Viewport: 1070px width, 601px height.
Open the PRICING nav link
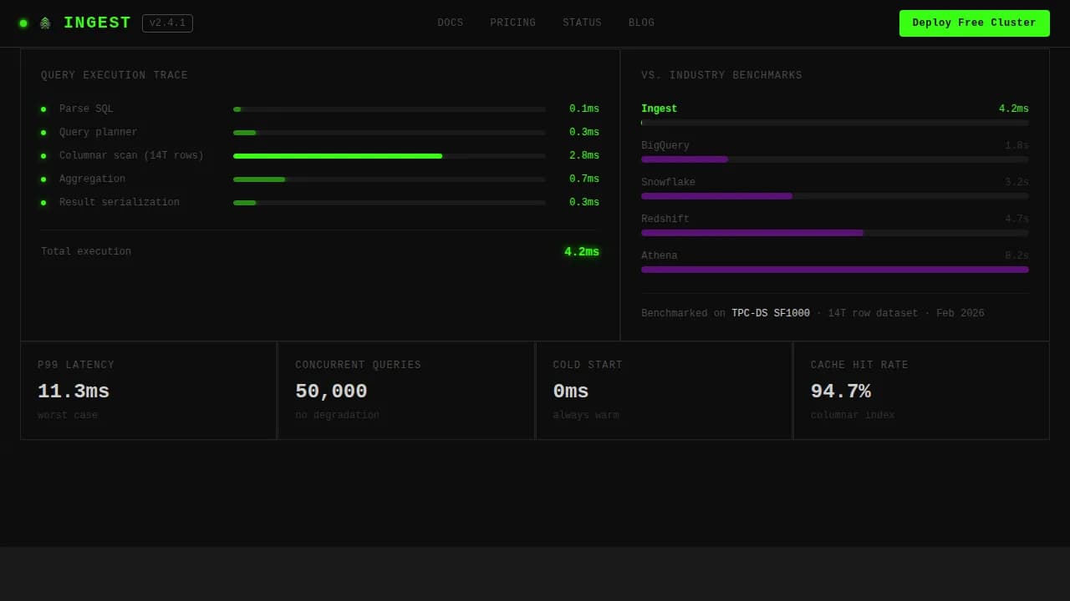point(512,23)
